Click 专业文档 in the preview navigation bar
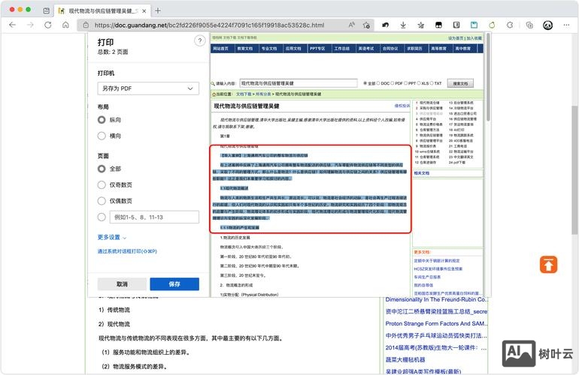The image size is (579, 375). [x=269, y=49]
